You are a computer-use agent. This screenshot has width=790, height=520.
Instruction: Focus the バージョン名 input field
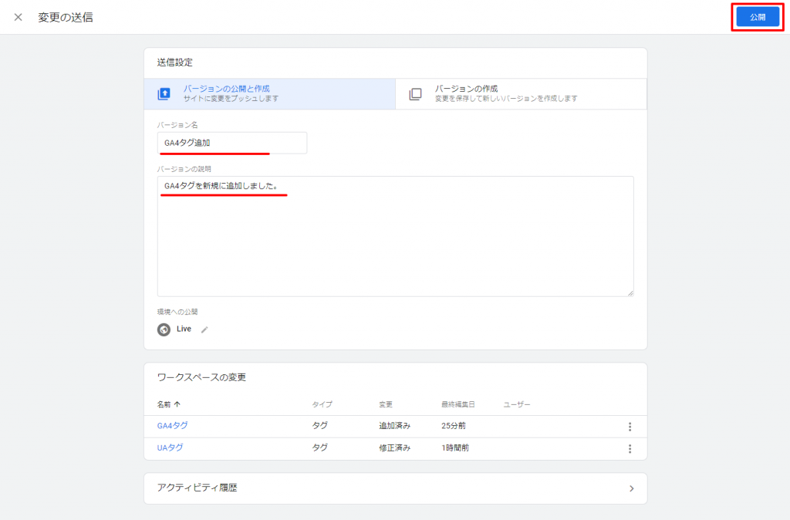tap(231, 143)
